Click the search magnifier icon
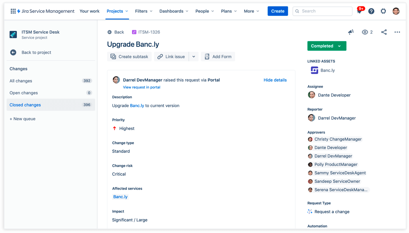The image size is (409, 233). pyautogui.click(x=297, y=11)
